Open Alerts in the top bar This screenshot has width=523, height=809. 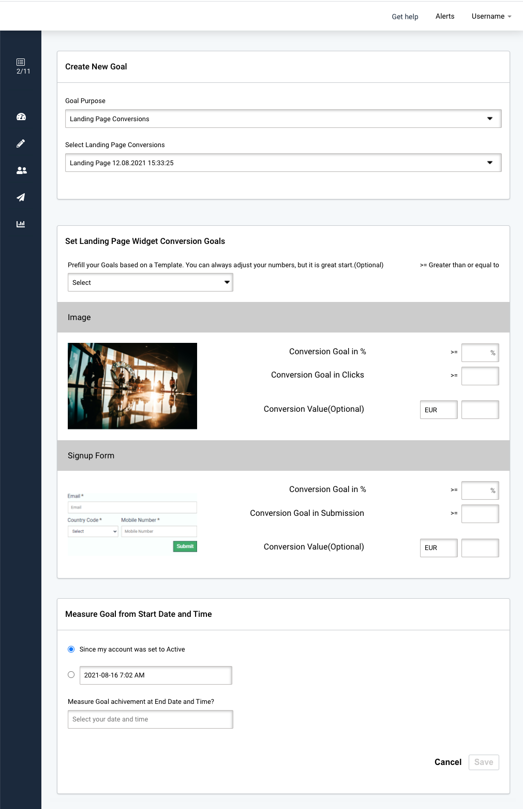(445, 17)
